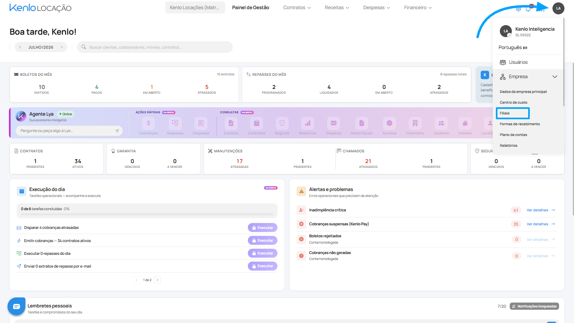Click the Inadimplência crítica row icon
This screenshot has width=574, height=323.
(x=301, y=210)
